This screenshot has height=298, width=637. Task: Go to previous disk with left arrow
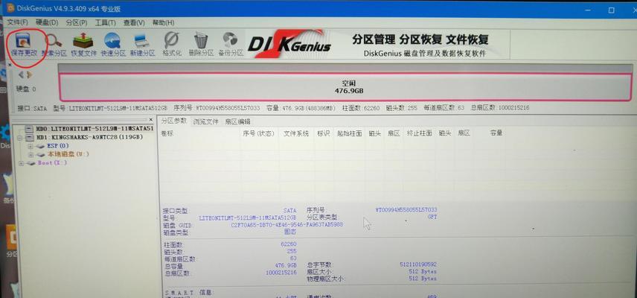pyautogui.click(x=21, y=74)
